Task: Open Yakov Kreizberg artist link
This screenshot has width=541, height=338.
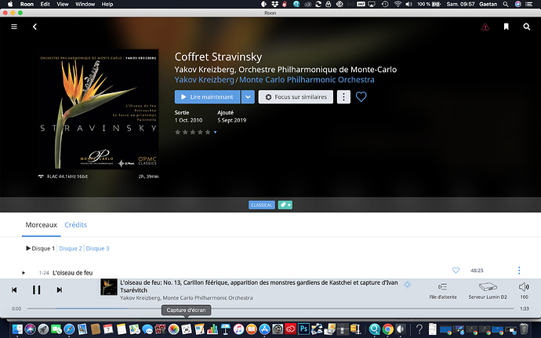Action: point(205,80)
